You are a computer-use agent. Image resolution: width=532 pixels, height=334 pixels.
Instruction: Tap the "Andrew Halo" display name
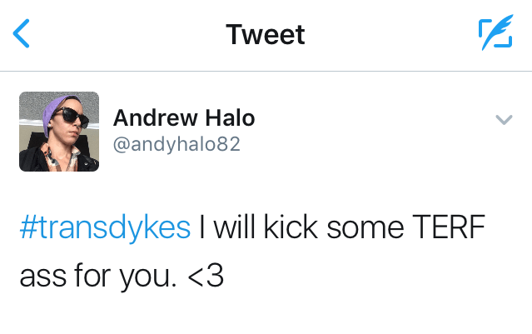(183, 118)
